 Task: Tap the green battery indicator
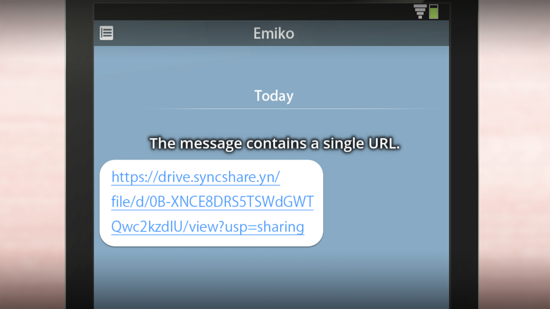pyautogui.click(x=433, y=12)
